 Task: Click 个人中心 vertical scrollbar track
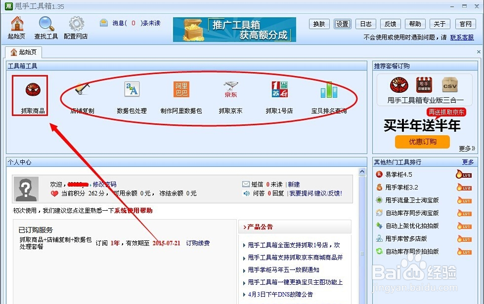[362, 240]
